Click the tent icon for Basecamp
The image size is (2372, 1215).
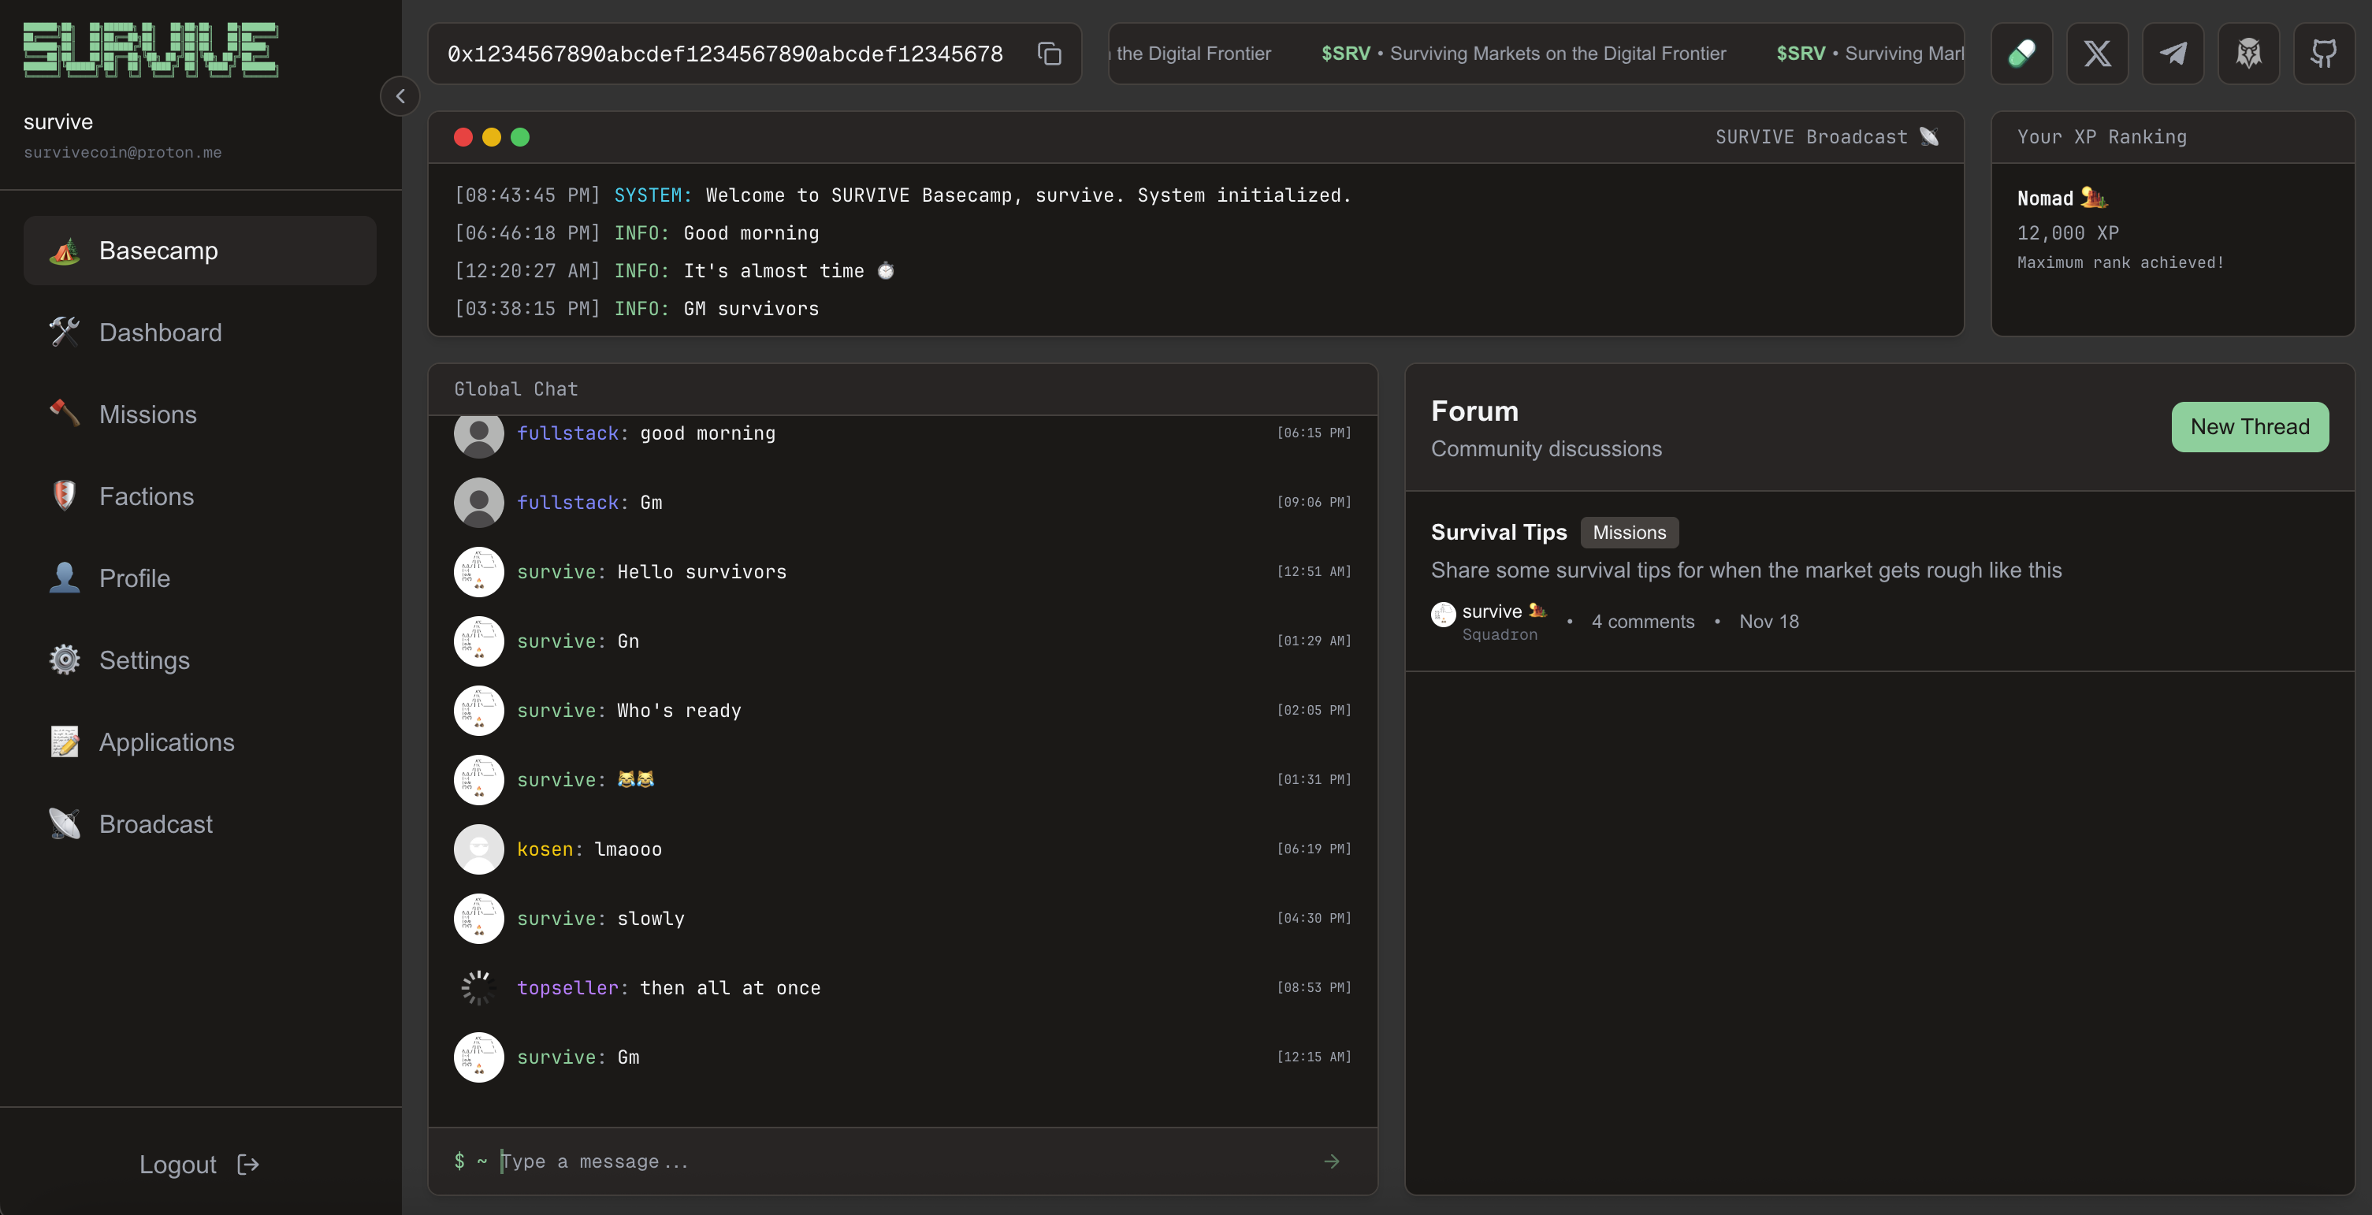(x=65, y=251)
